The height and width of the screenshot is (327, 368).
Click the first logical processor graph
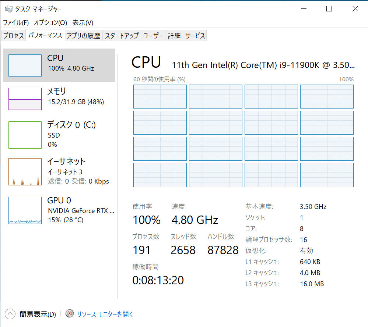[160, 97]
